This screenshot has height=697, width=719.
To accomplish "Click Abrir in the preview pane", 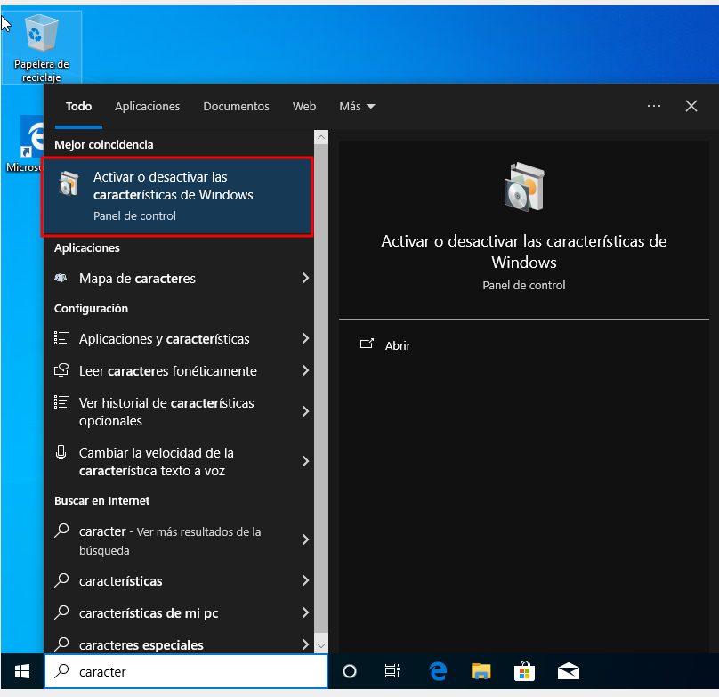I will coord(397,345).
